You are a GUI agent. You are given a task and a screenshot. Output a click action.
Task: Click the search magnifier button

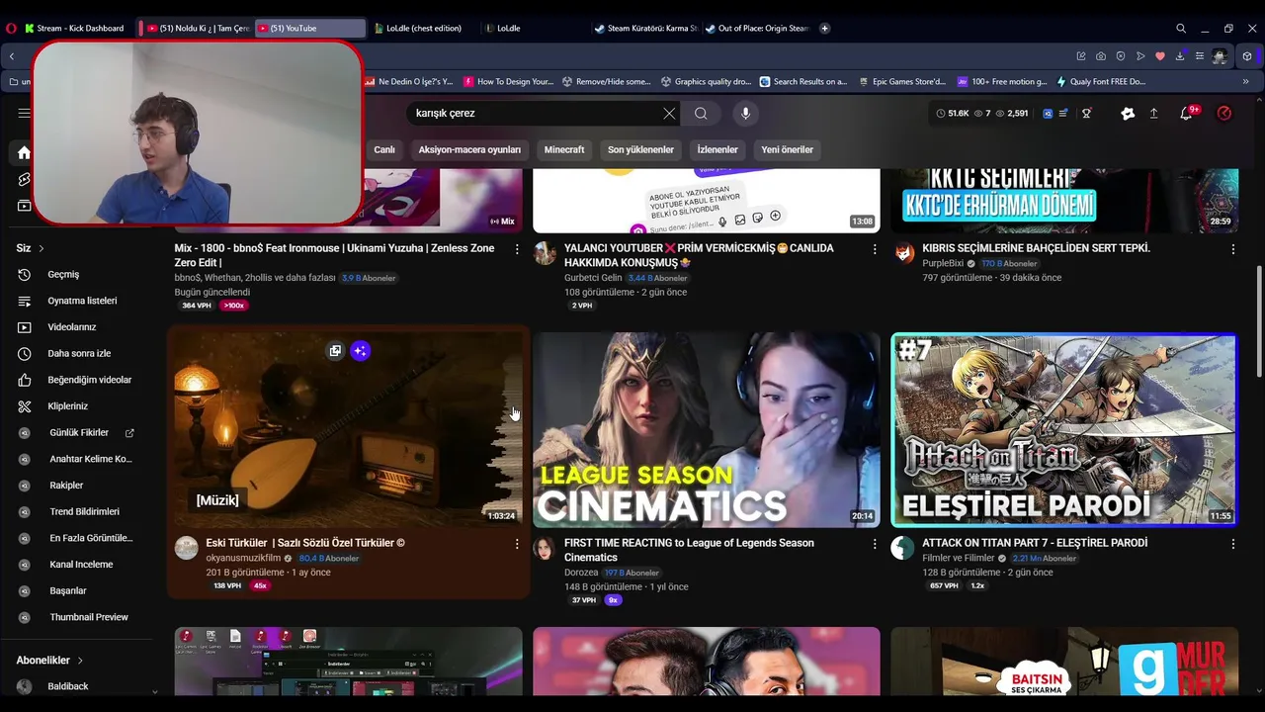(701, 113)
